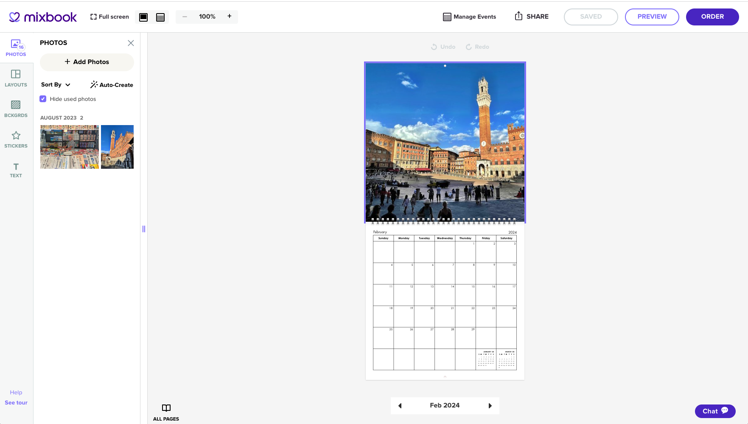The image size is (748, 424).
Task: Open Manage Events
Action: tap(469, 17)
